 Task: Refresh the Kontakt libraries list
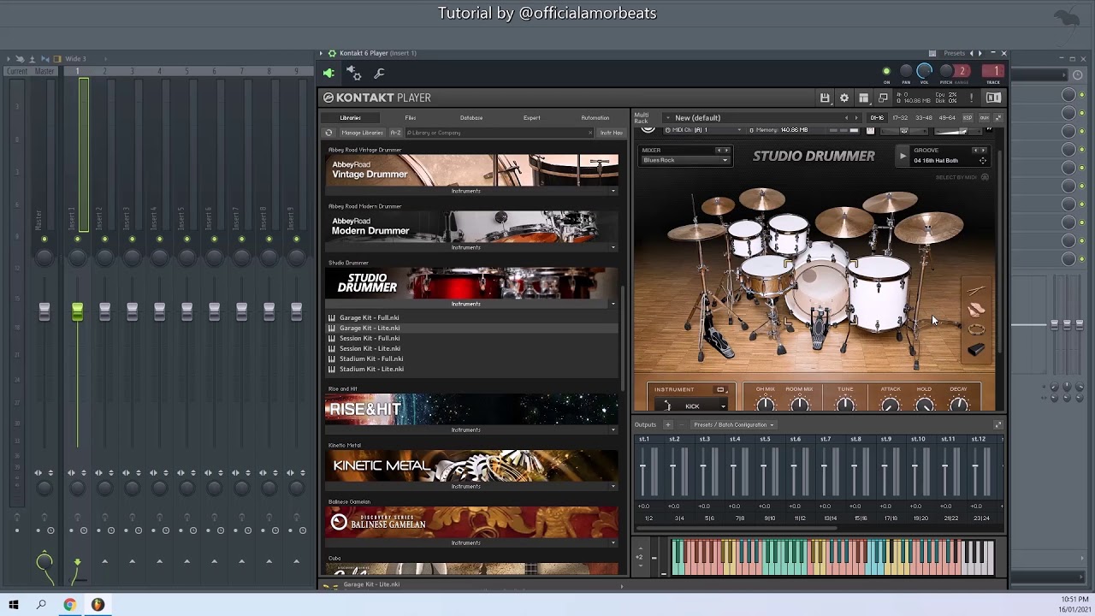coord(328,133)
